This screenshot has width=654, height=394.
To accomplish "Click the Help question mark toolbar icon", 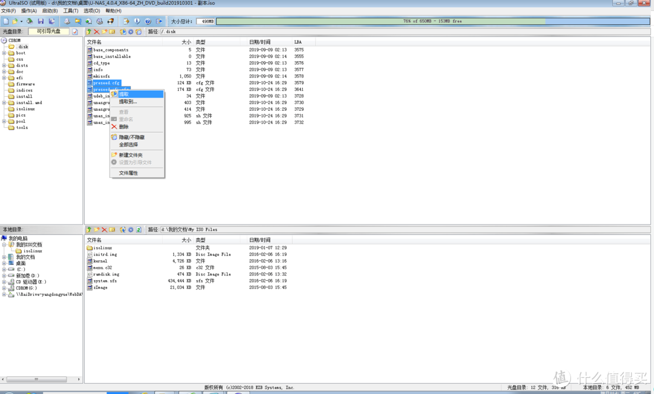I will coord(148,21).
